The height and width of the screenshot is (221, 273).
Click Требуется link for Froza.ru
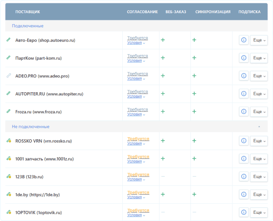(138, 110)
